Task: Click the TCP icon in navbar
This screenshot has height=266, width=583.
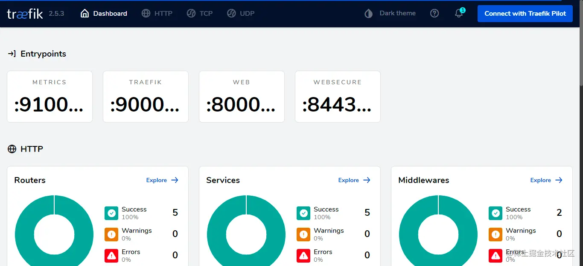Action: click(191, 14)
